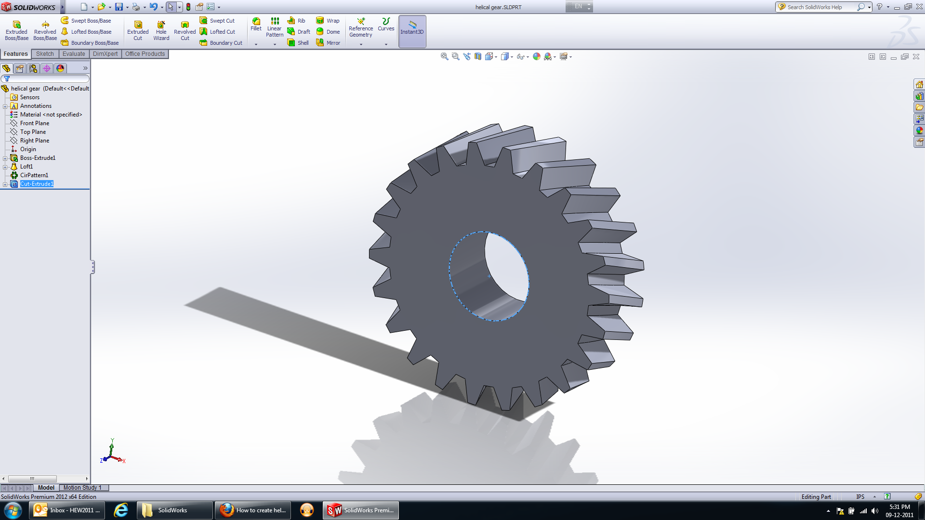
Task: Expand the Loft1 feature node
Action: point(5,167)
